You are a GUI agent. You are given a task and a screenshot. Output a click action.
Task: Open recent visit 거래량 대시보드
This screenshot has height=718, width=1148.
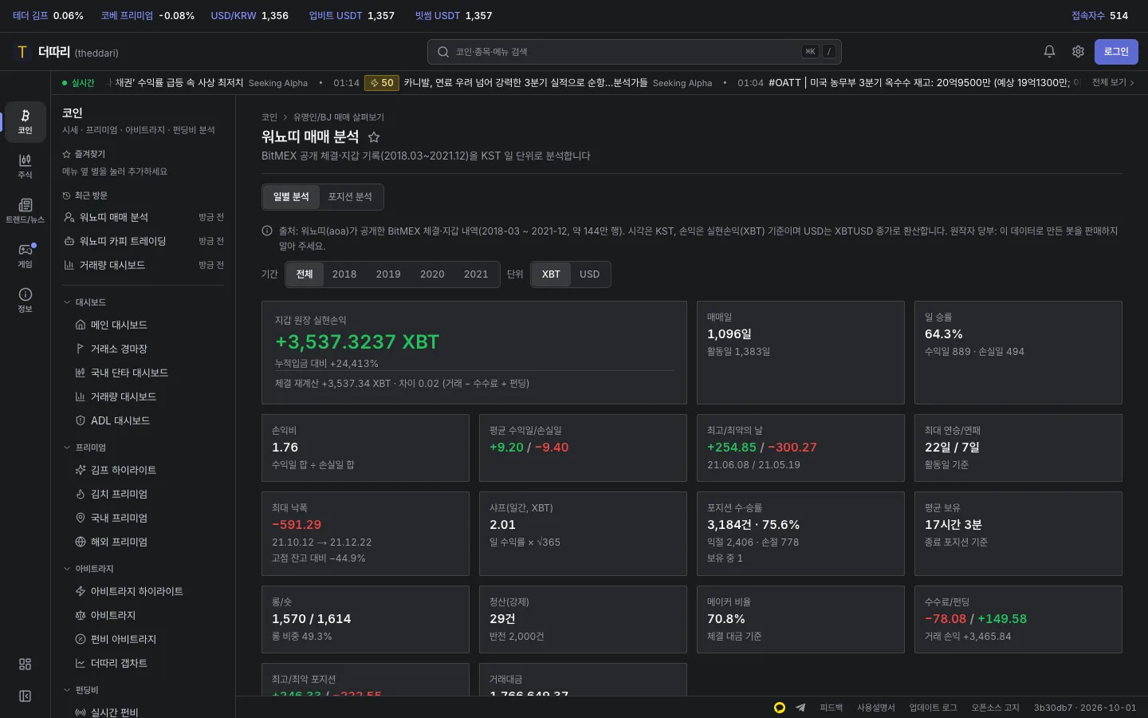(143, 265)
